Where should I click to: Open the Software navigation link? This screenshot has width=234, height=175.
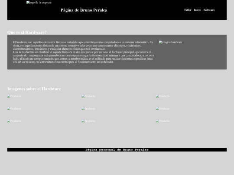pos(209,10)
